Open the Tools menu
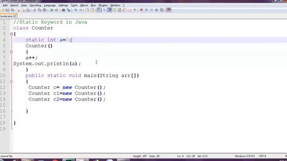287x161 pixels. (x=74, y=5)
